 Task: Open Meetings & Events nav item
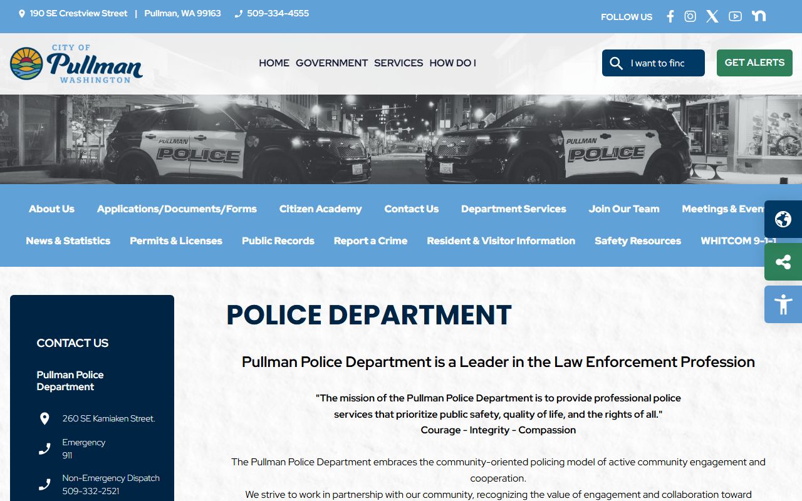tap(724, 209)
